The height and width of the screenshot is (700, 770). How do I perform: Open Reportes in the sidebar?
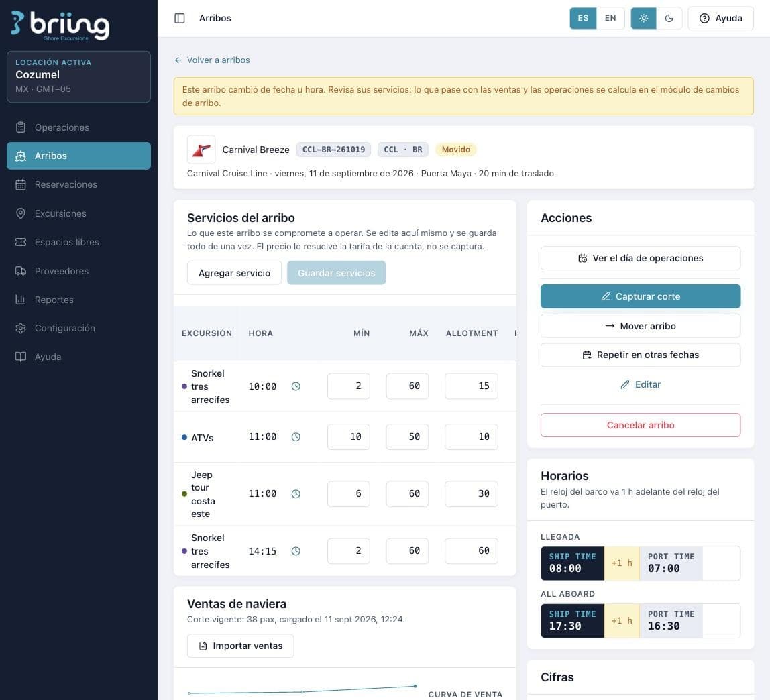[x=78, y=300]
